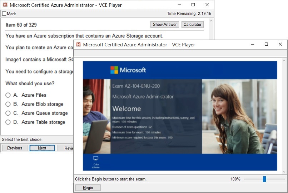Pick option C. Azure Queue storage
The height and width of the screenshot is (193, 288).
coord(8,113)
